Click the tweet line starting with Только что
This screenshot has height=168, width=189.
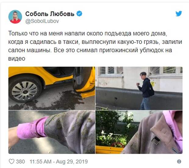pos(87,34)
